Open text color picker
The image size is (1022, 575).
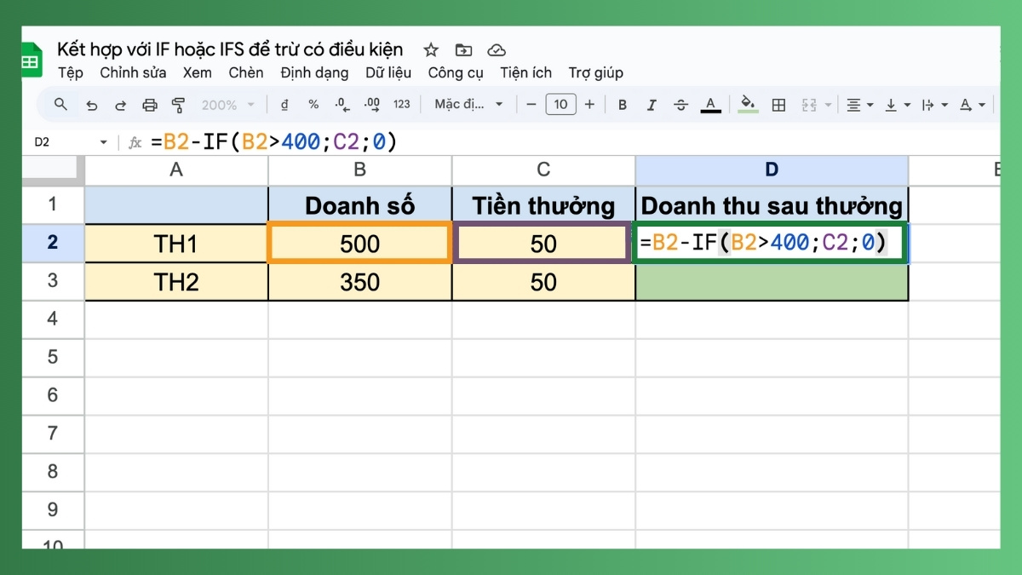[x=710, y=104]
